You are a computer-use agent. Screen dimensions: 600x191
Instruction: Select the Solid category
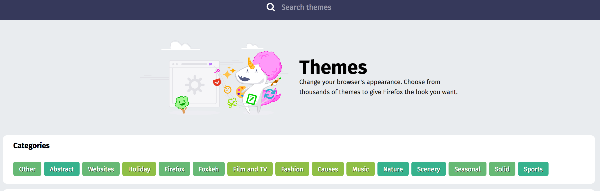tap(502, 169)
